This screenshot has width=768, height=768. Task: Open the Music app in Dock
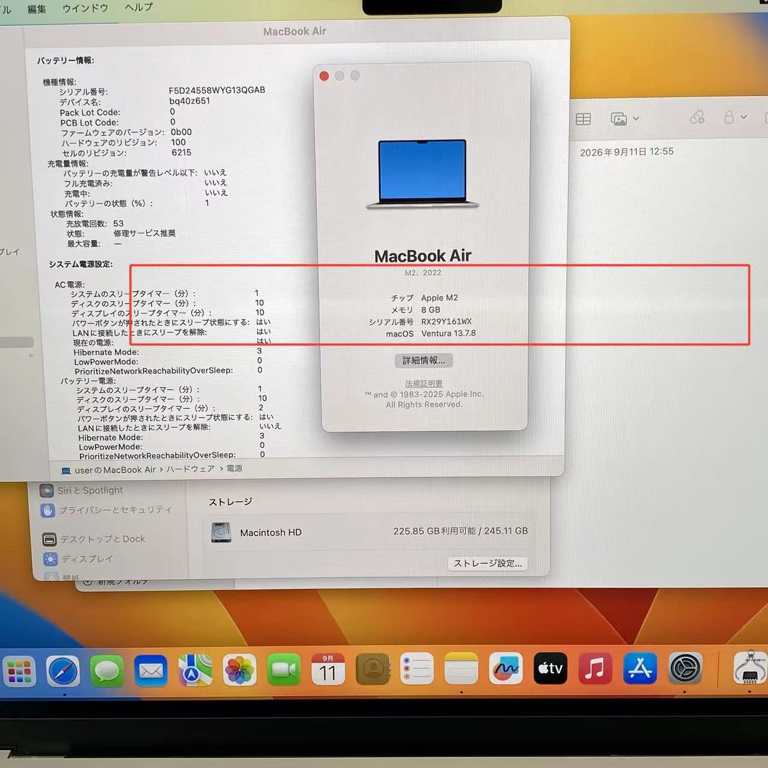tap(594, 668)
